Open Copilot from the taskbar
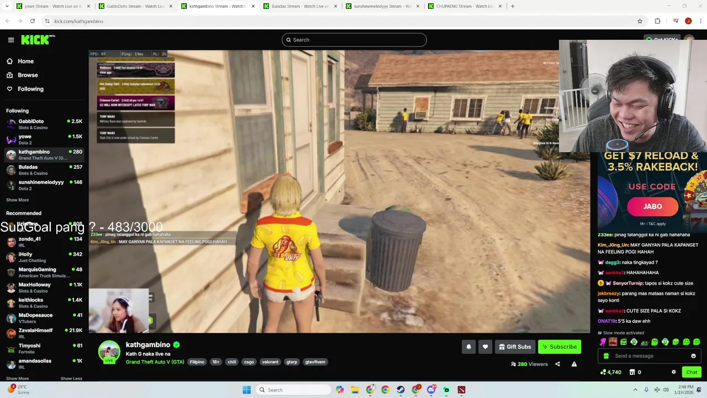 click(x=340, y=390)
